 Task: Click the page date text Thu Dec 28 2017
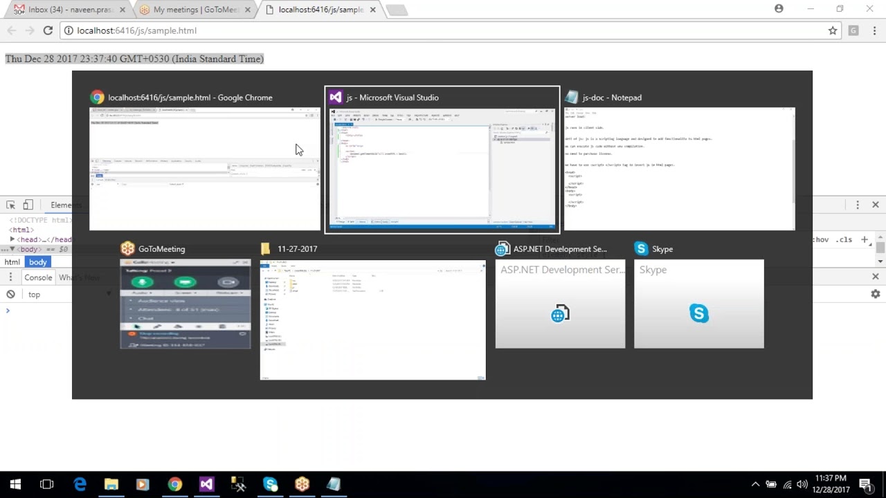click(134, 59)
